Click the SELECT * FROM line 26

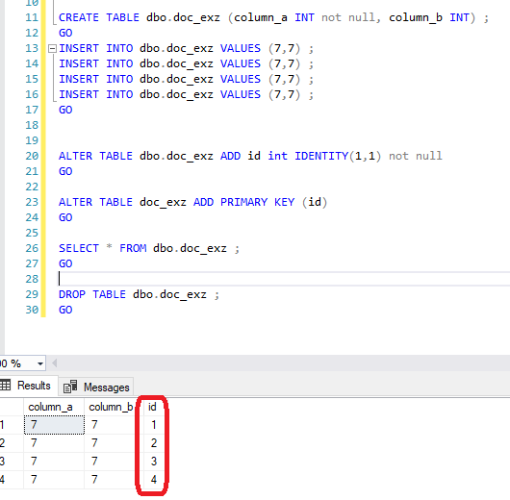coord(149,248)
